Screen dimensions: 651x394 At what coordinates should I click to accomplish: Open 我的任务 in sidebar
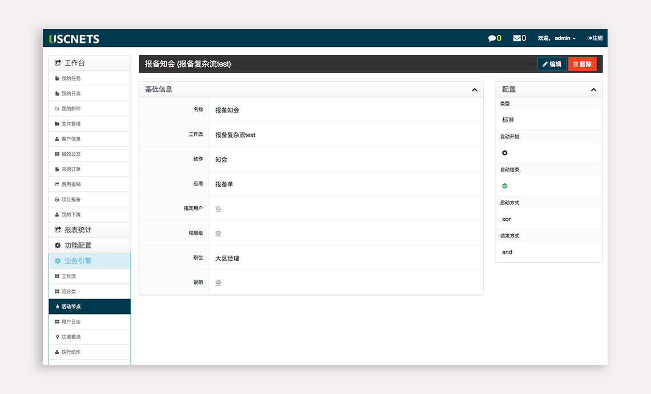(71, 78)
